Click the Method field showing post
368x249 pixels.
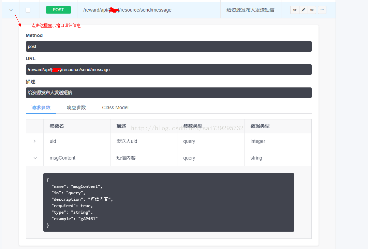169,46
